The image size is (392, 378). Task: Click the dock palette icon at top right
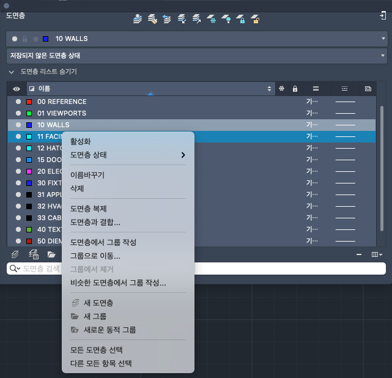(383, 15)
